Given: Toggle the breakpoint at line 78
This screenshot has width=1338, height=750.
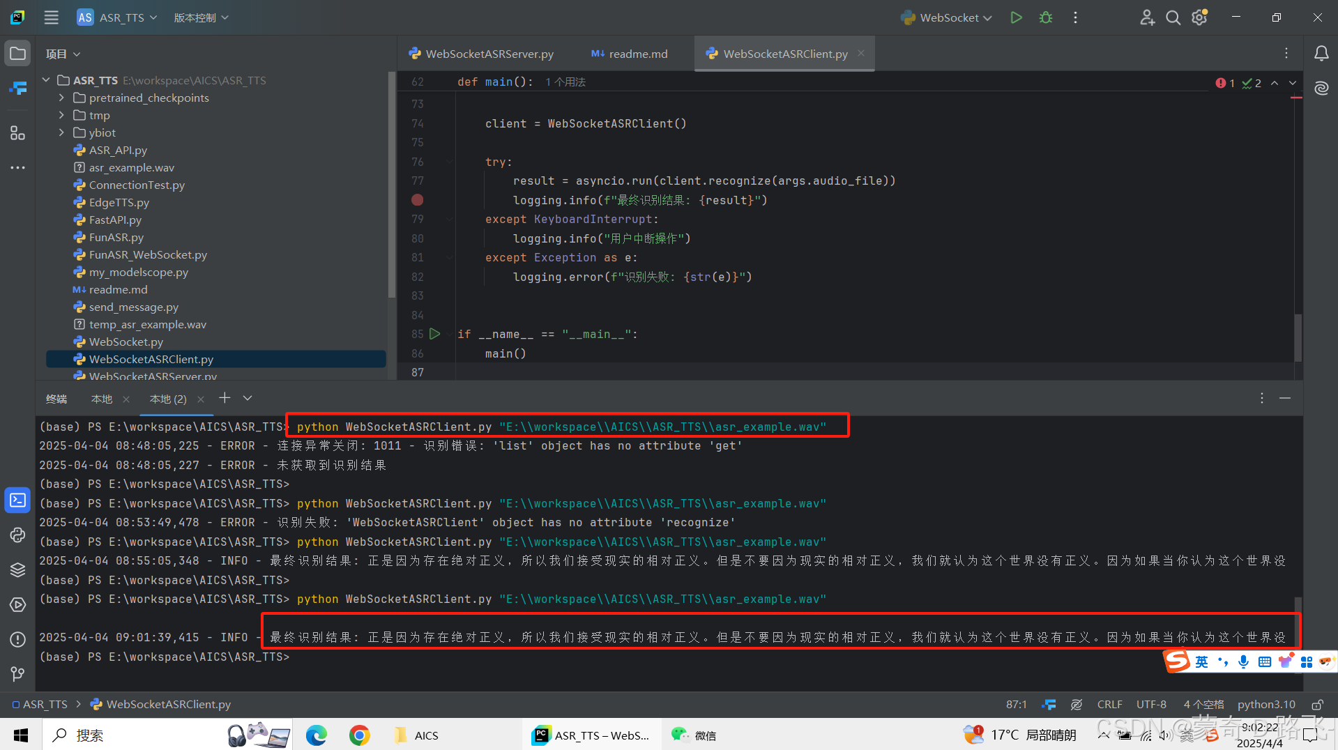Looking at the screenshot, I should click(417, 200).
